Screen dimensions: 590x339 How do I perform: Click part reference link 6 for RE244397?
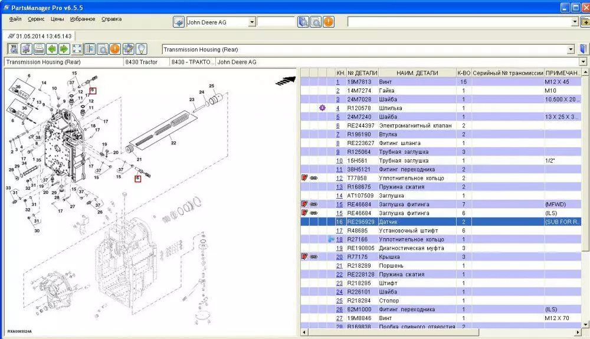click(338, 126)
